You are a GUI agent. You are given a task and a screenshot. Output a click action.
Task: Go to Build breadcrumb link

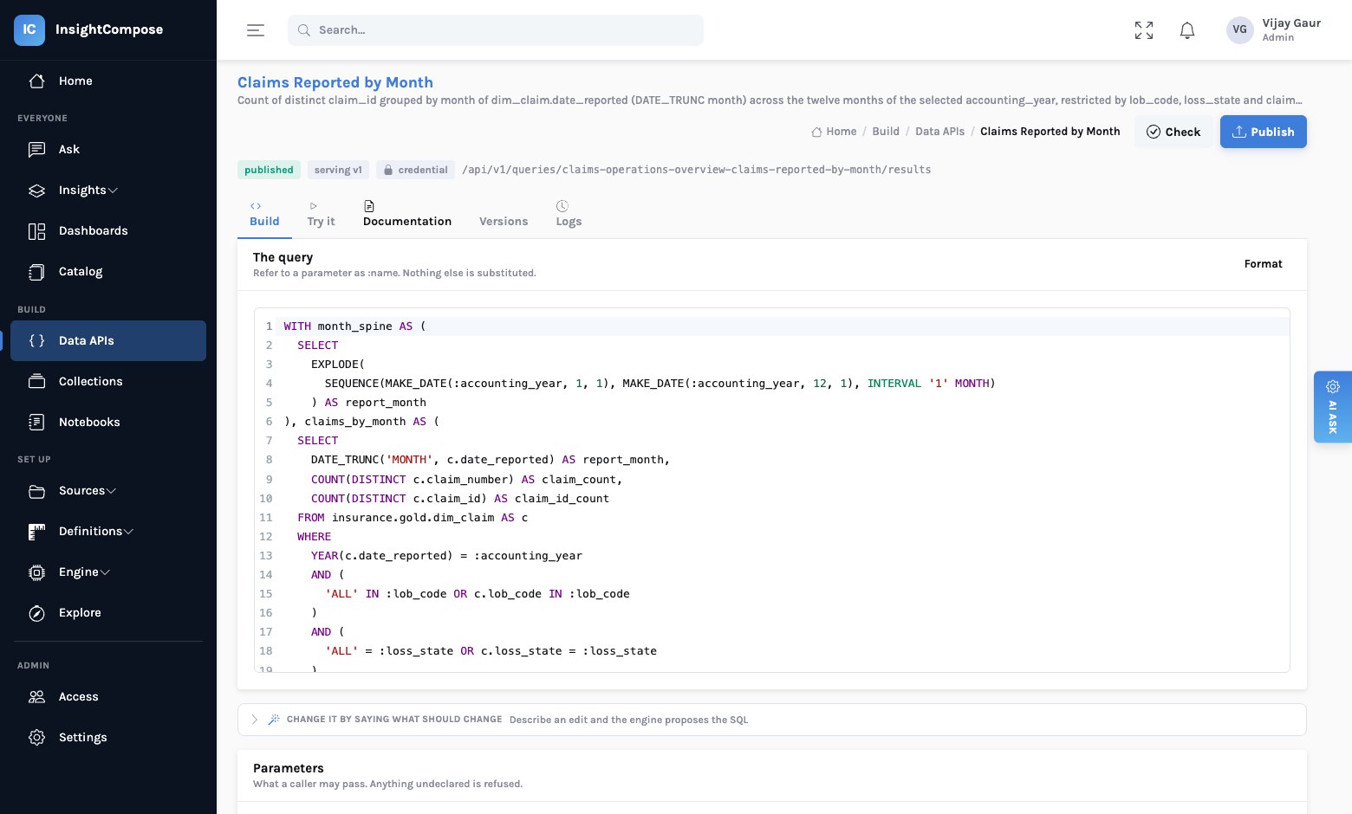point(886,132)
